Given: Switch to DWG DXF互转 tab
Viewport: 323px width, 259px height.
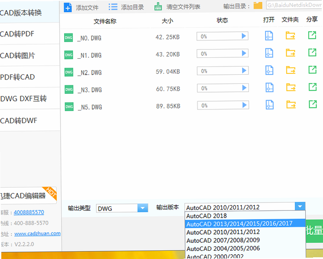Looking at the screenshot, I should tap(29, 99).
